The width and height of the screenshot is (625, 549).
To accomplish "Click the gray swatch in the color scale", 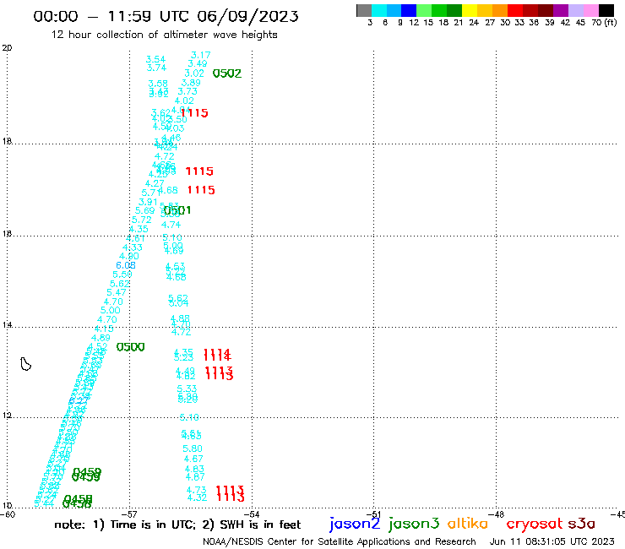I will click(364, 10).
